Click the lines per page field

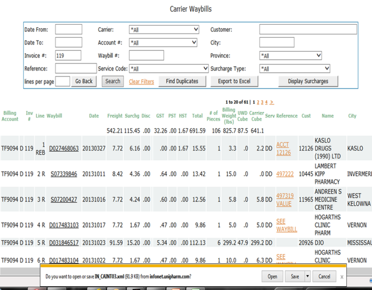click(62, 81)
